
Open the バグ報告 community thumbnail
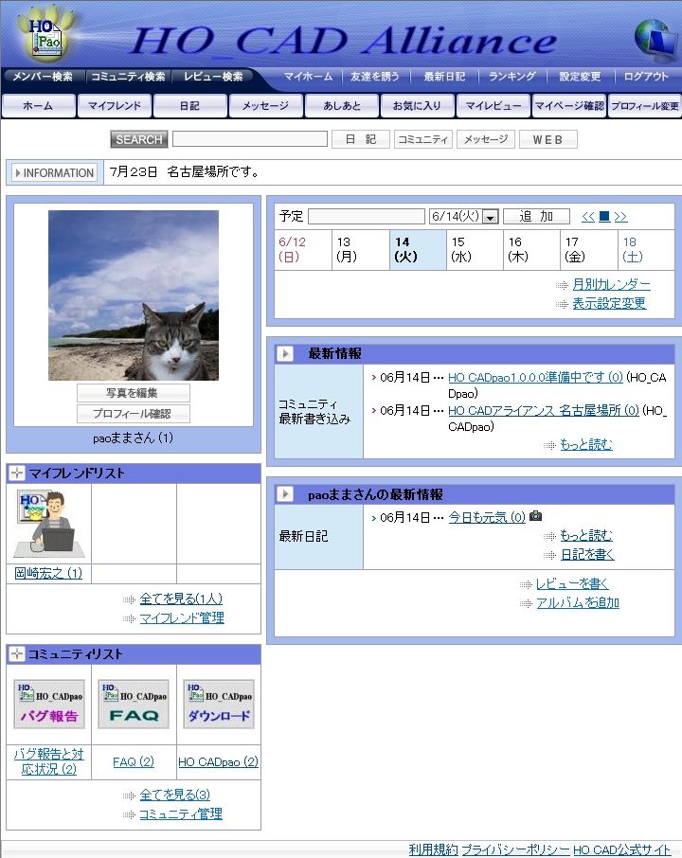tap(49, 705)
